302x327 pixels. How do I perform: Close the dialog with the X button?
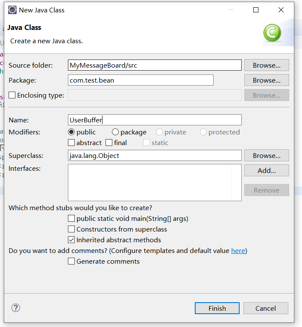click(x=281, y=10)
